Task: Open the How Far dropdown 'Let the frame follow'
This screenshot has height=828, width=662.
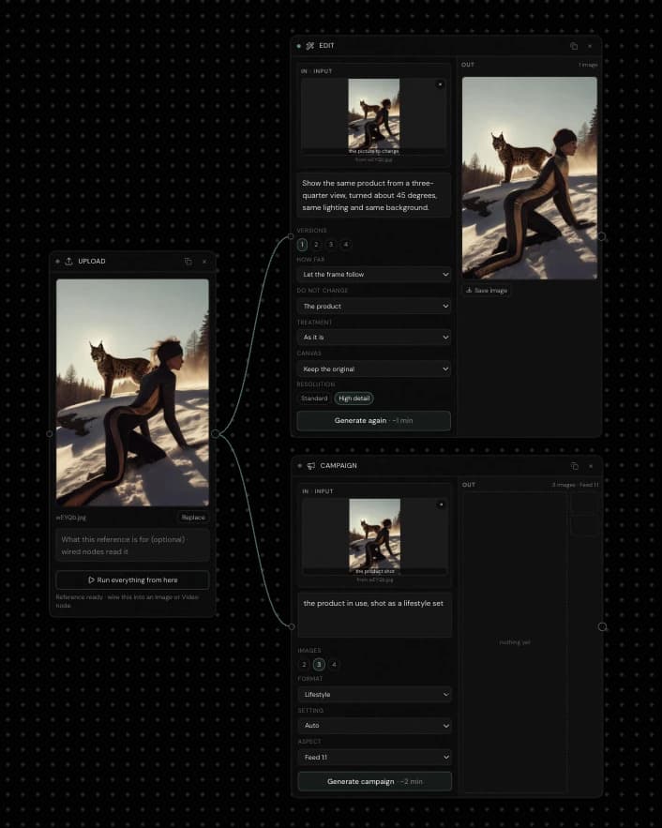Action: 374,275
